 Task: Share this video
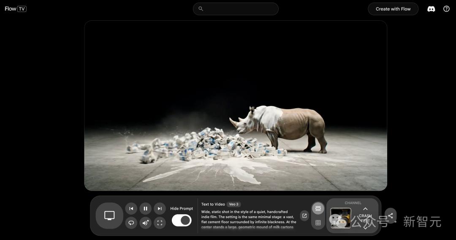[x=391, y=216]
